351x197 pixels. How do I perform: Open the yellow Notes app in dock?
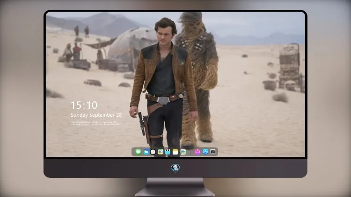pos(175,152)
